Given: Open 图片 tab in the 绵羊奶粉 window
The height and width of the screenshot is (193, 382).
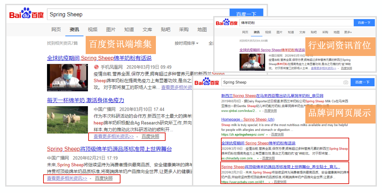Looking at the screenshot, I should (280, 32).
